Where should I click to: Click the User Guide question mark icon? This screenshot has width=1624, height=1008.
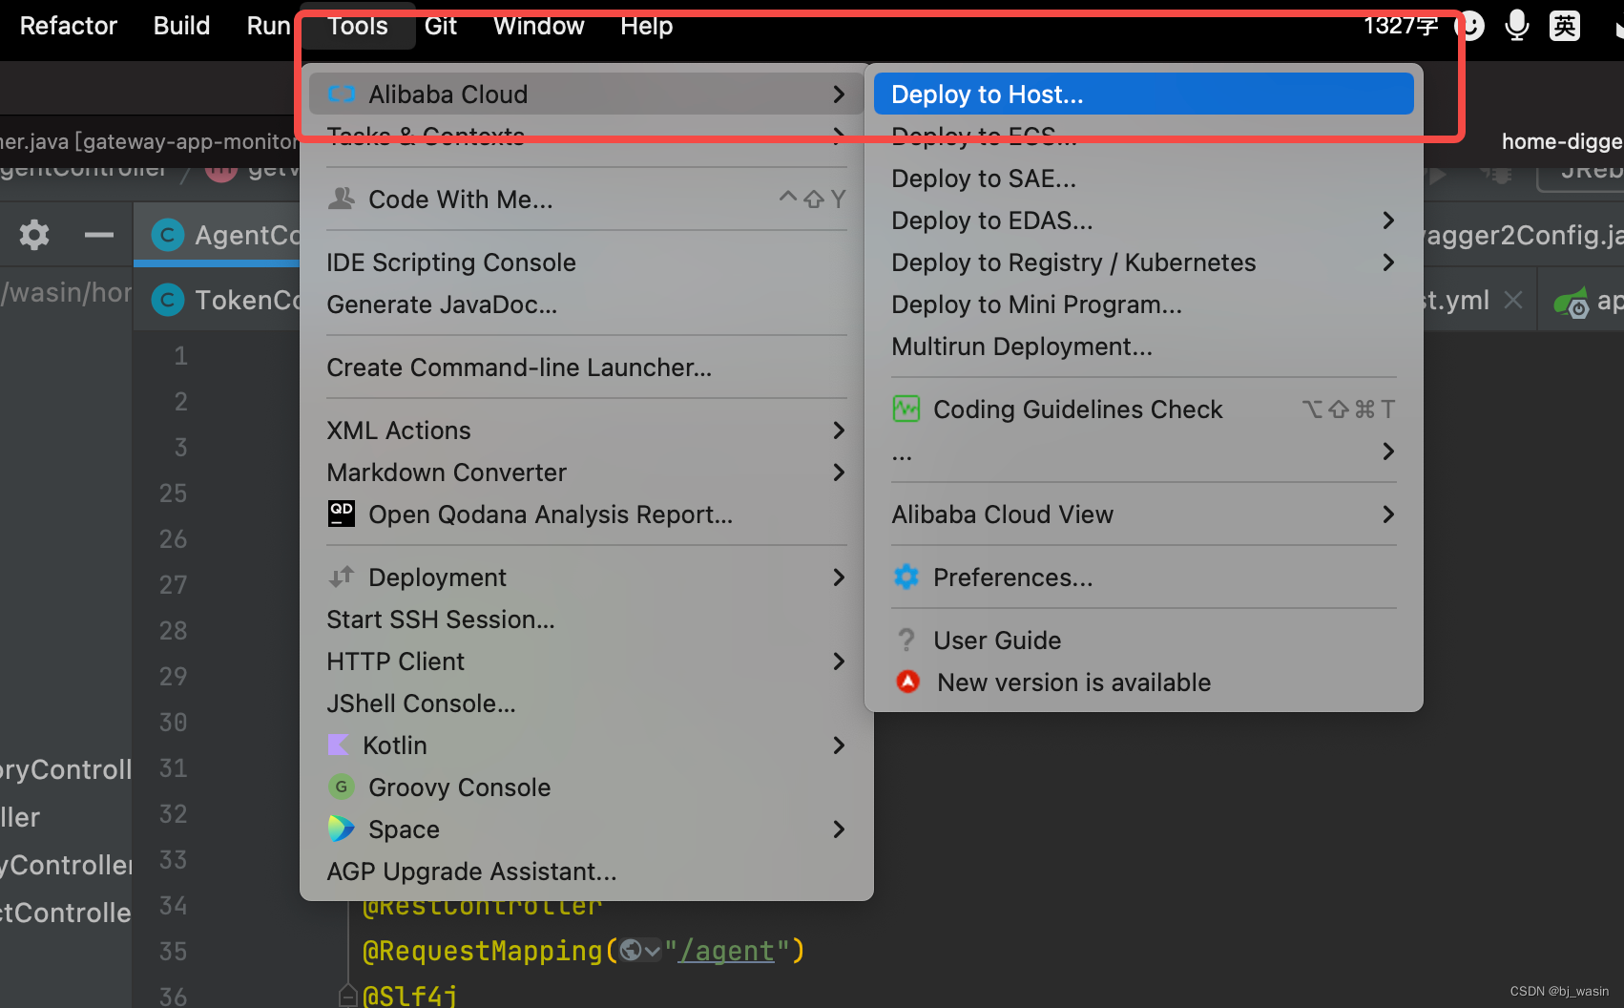(906, 640)
